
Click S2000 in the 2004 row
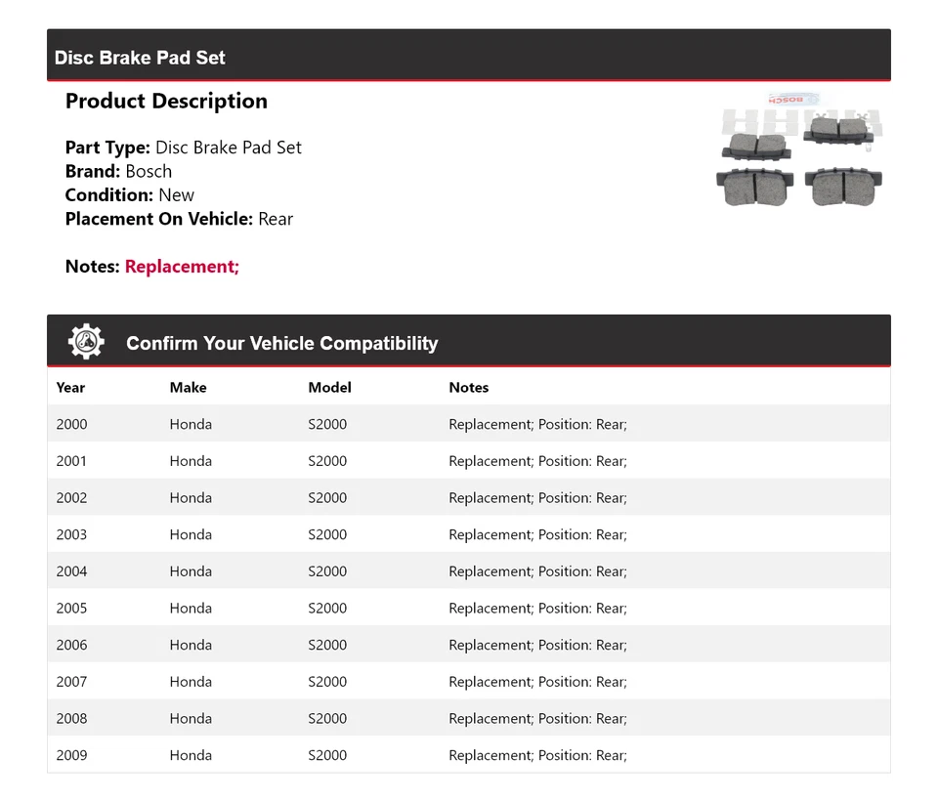[327, 571]
